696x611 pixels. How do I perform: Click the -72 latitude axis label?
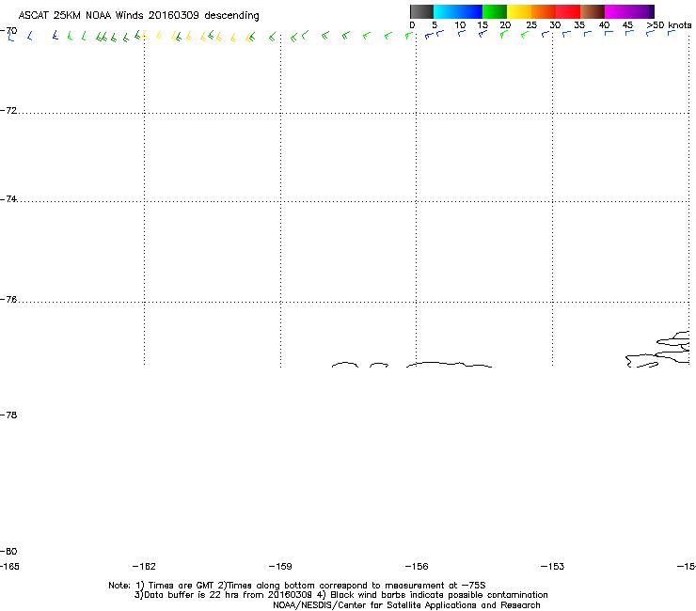(x=8, y=111)
